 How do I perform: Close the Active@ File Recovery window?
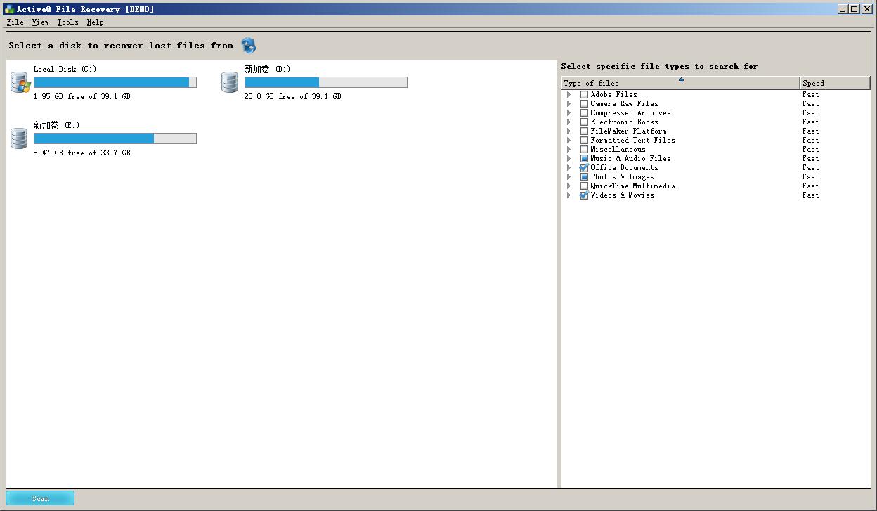pos(867,9)
